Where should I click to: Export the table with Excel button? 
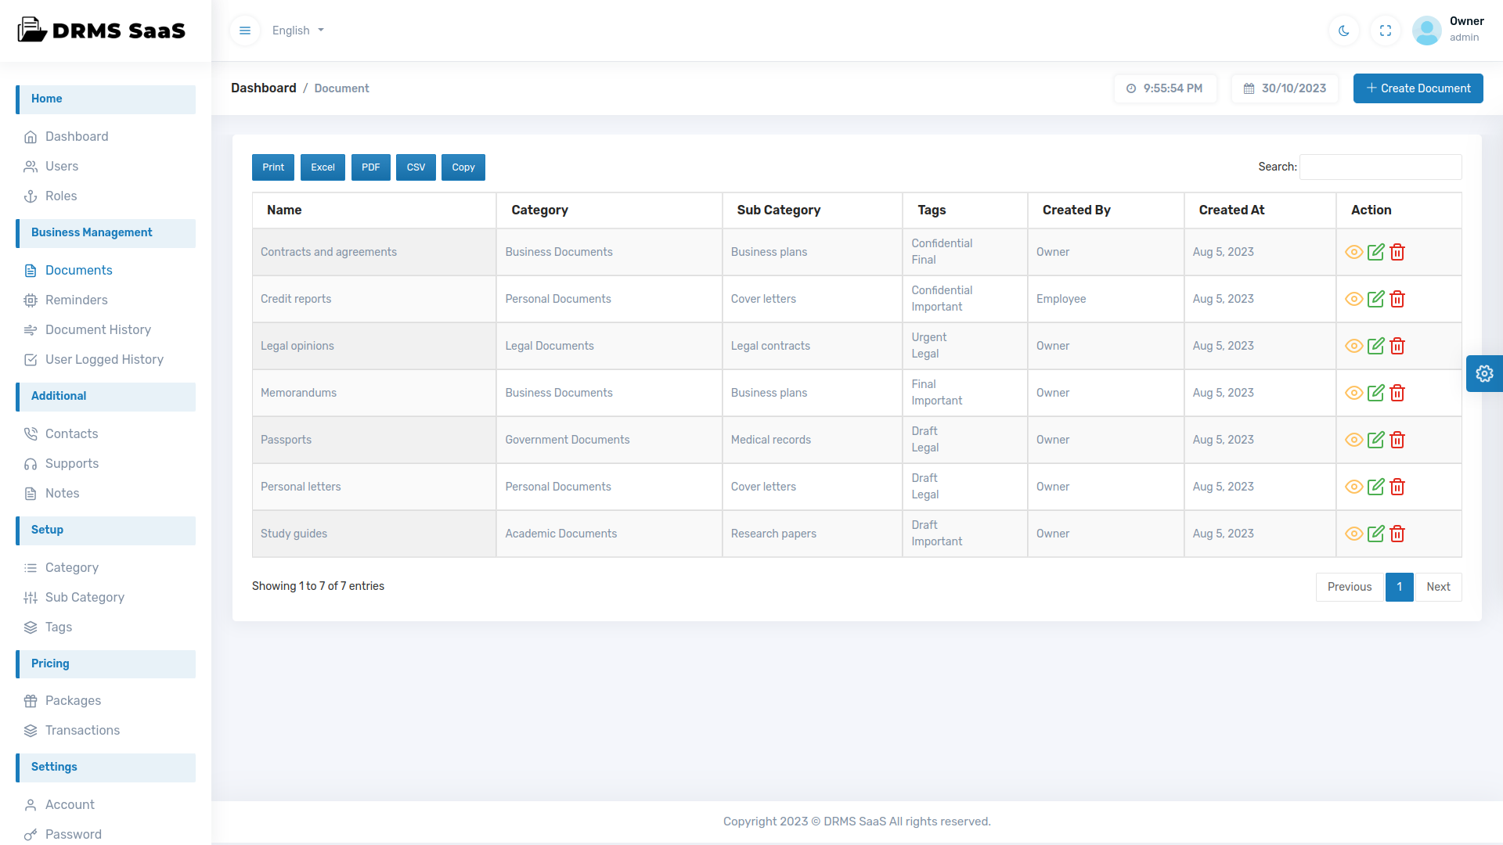click(x=323, y=167)
